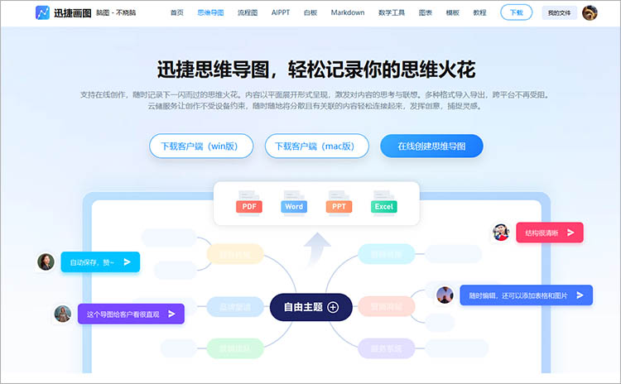
Task: Click avatar beside 随时编辑 bubble
Action: tap(445, 295)
